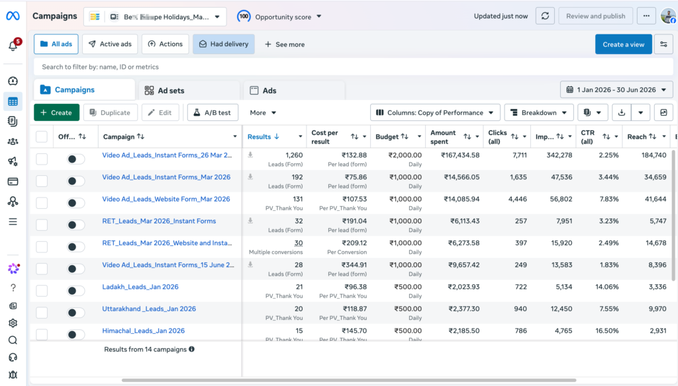678x386 pixels.
Task: Expand the More actions dropdown
Action: point(263,112)
